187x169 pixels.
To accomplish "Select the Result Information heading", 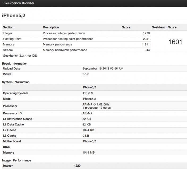I will (x=15, y=64).
